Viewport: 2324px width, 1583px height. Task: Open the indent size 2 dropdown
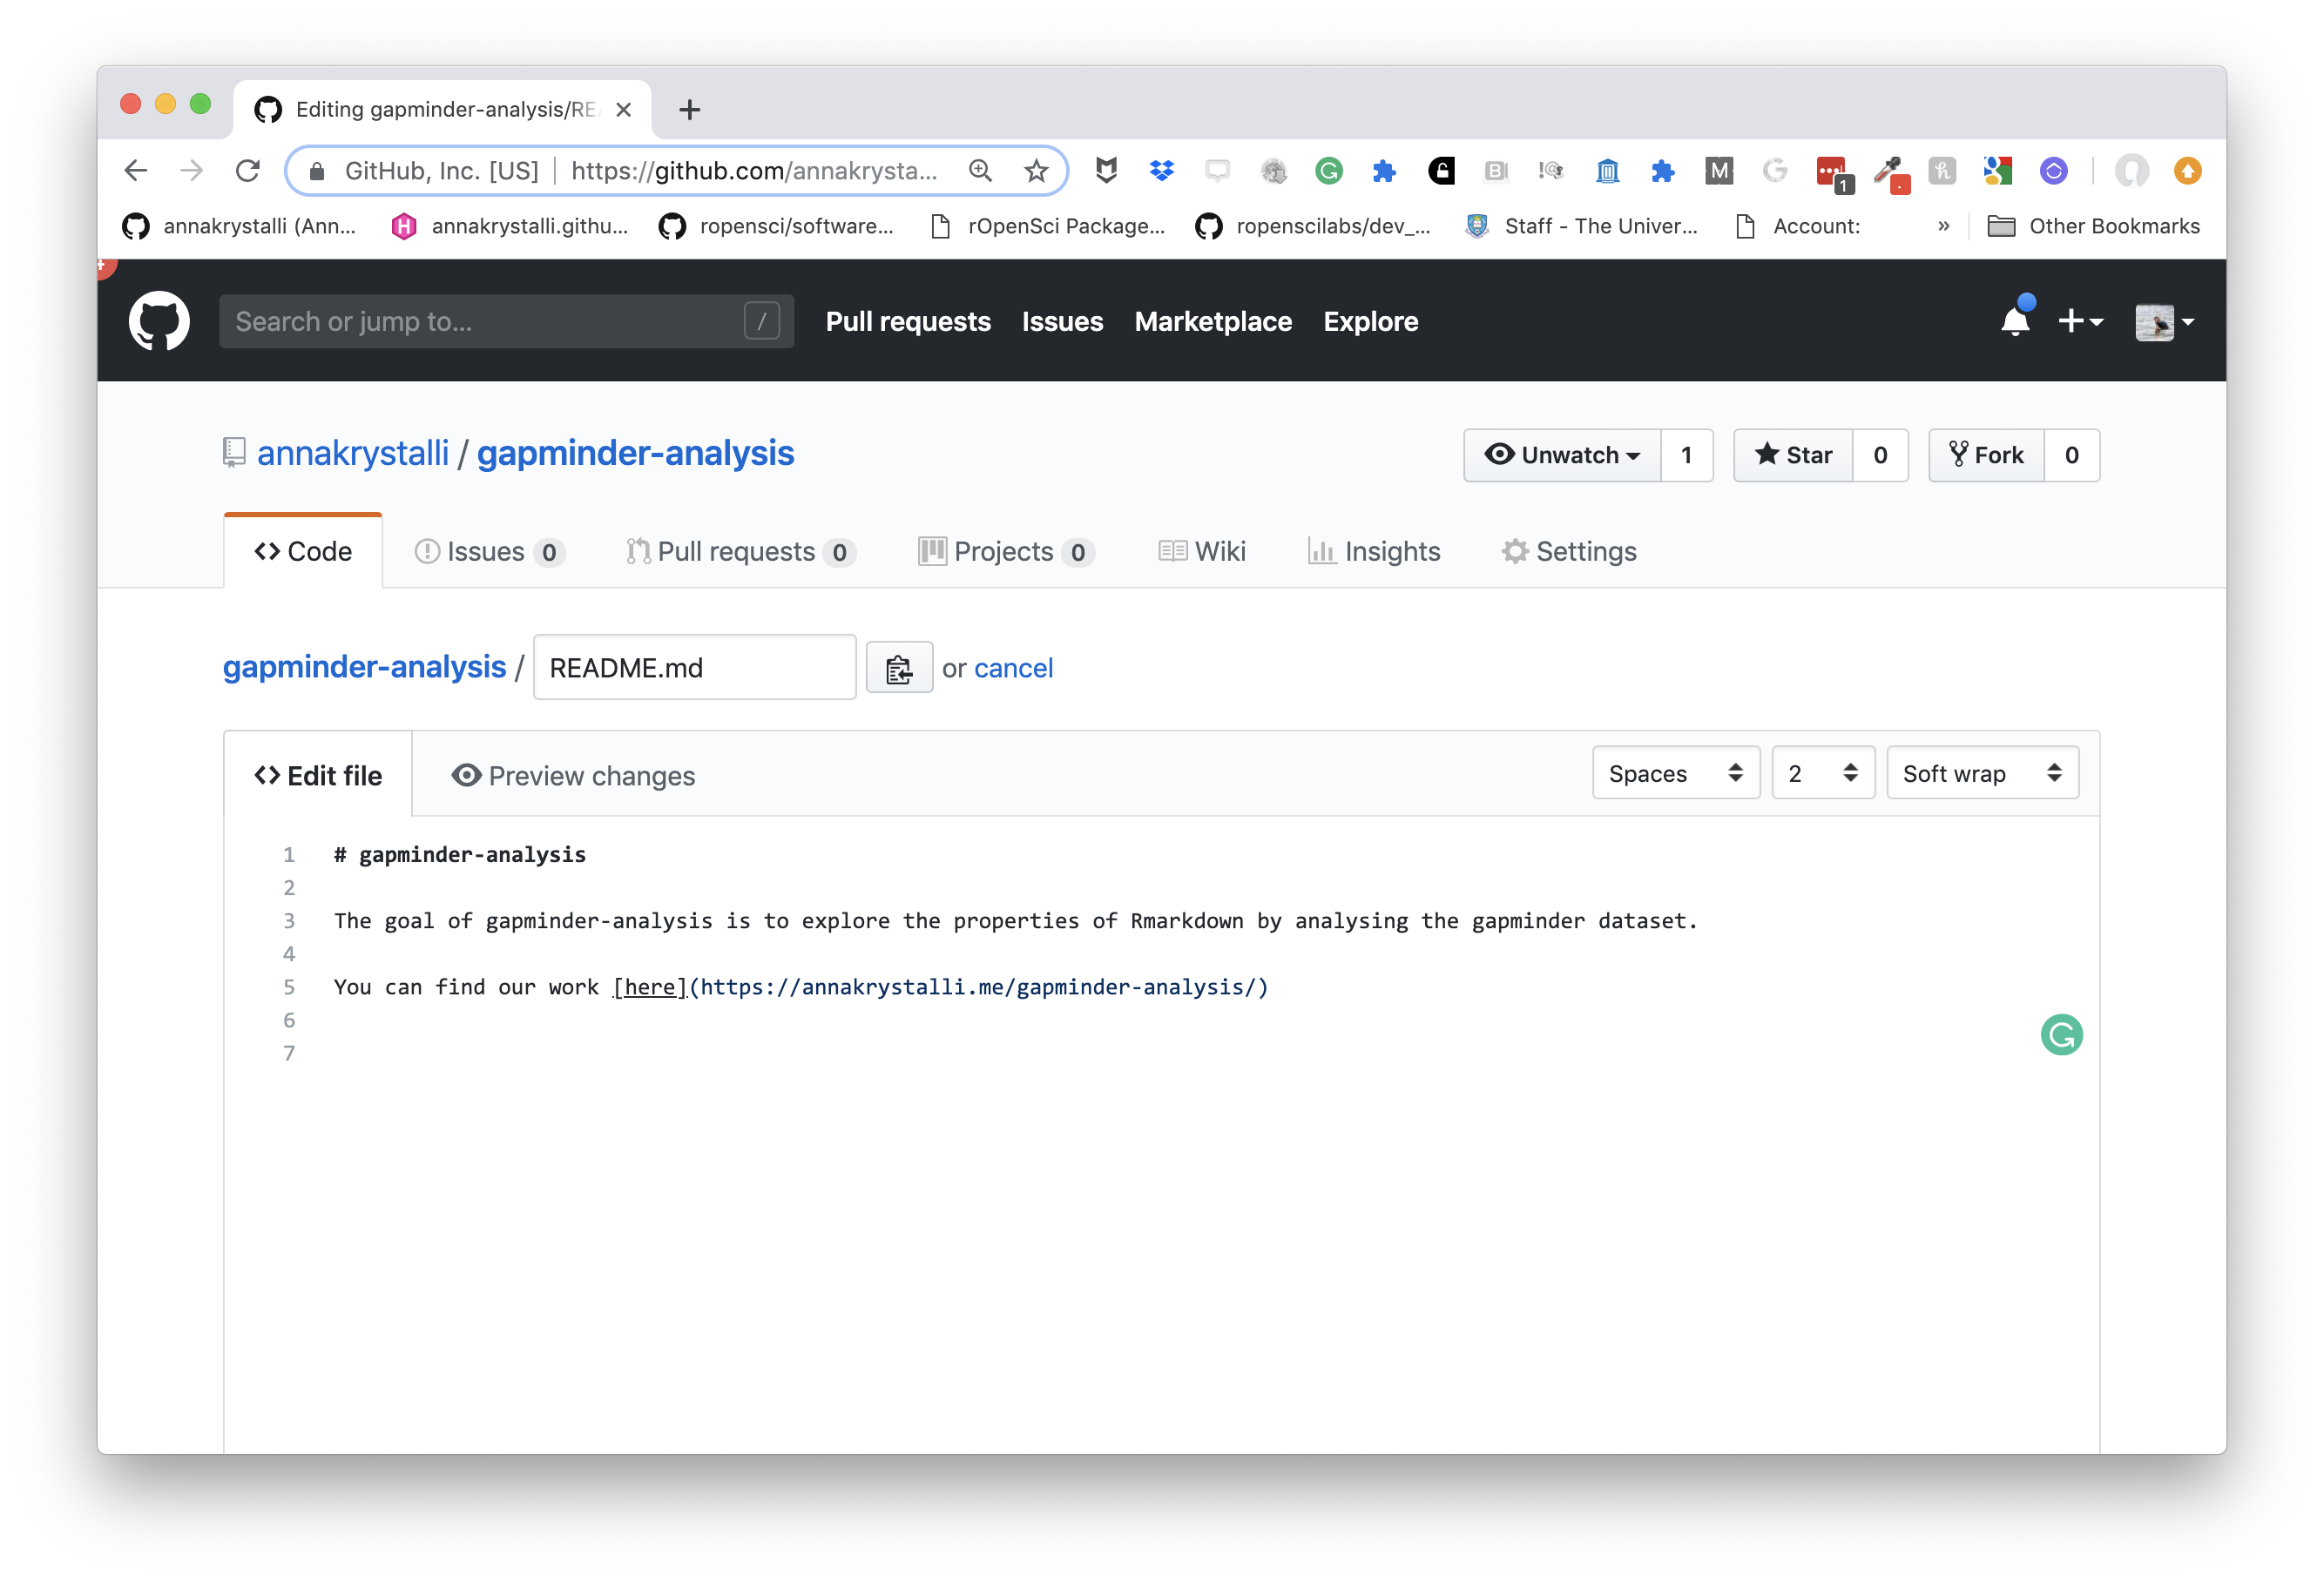coord(1822,772)
